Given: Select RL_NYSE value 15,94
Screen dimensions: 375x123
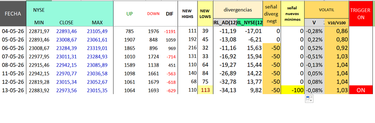Looking at the screenshot, I should tap(254, 57).
